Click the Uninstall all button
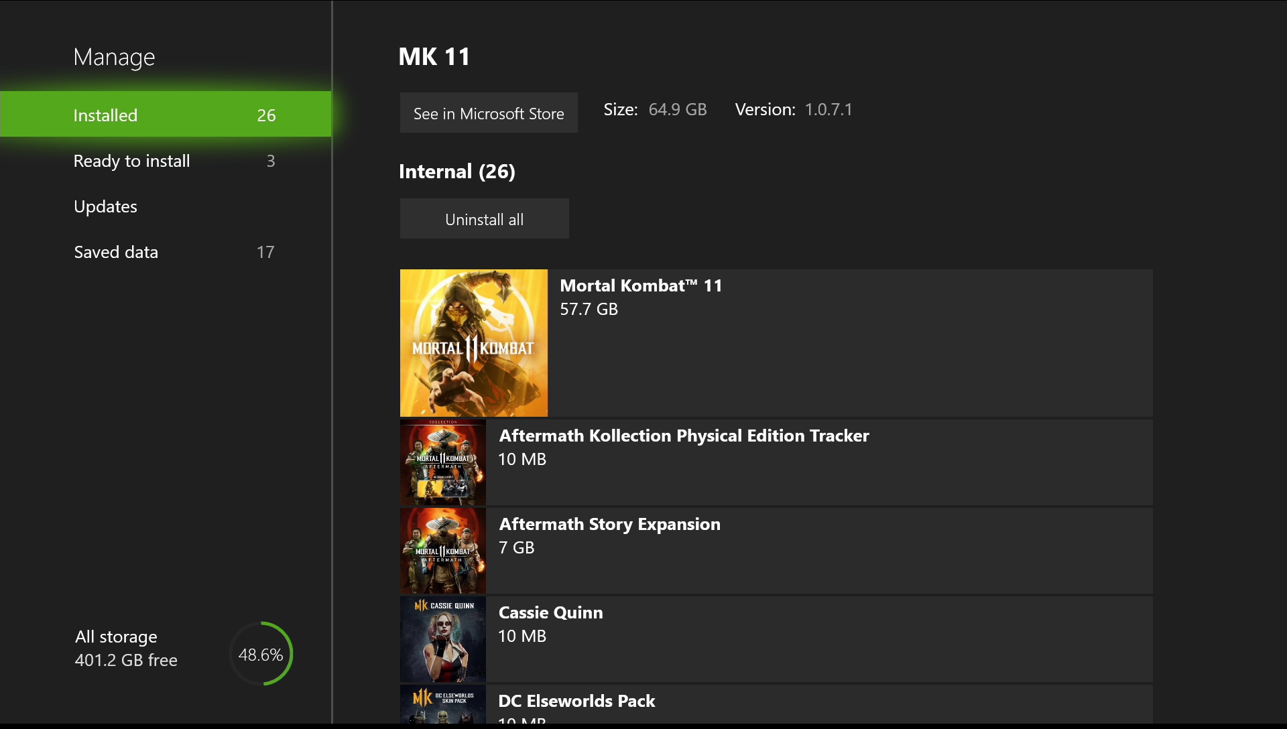Image resolution: width=1287 pixels, height=729 pixels. pos(484,219)
